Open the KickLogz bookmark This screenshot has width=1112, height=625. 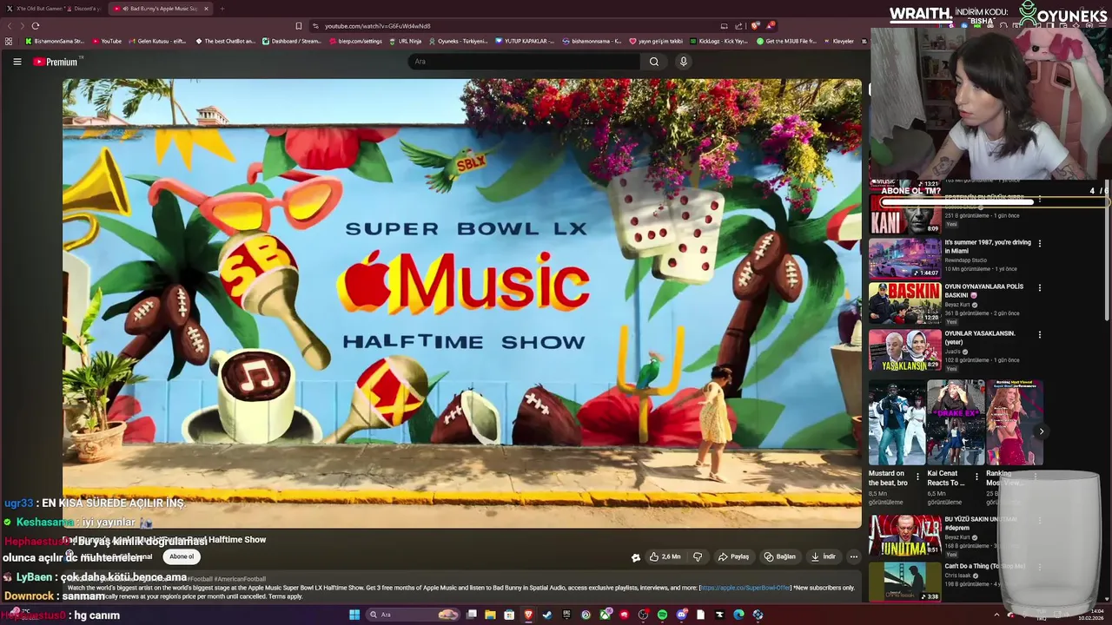click(x=718, y=41)
